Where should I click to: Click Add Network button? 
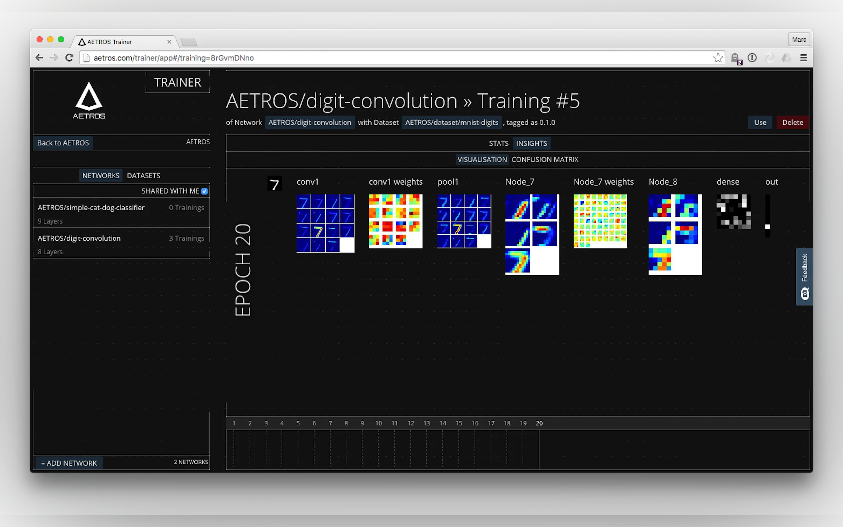[69, 463]
